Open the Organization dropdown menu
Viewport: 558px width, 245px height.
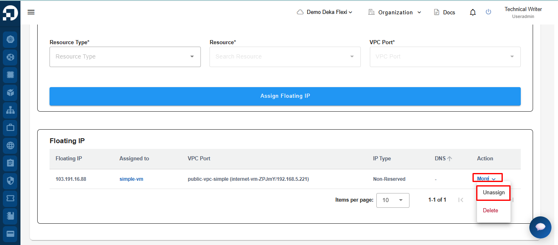pos(395,12)
